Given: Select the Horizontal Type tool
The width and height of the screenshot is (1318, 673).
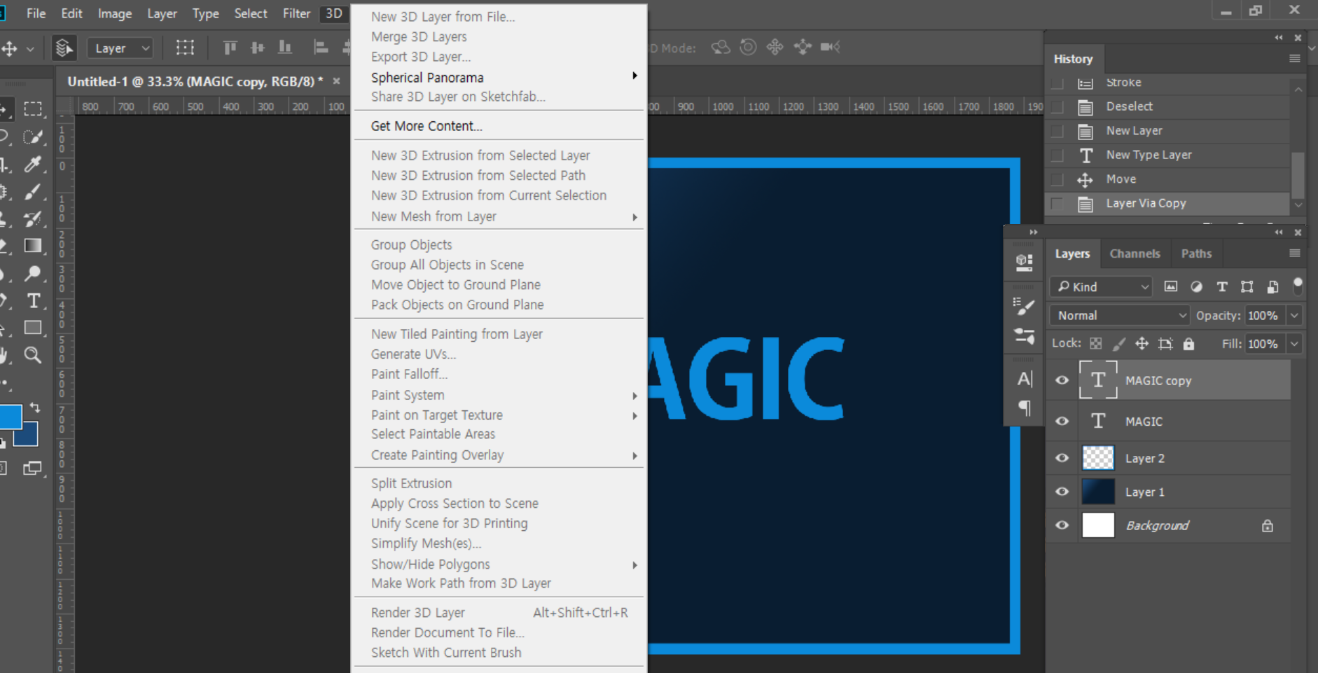Looking at the screenshot, I should click(33, 300).
